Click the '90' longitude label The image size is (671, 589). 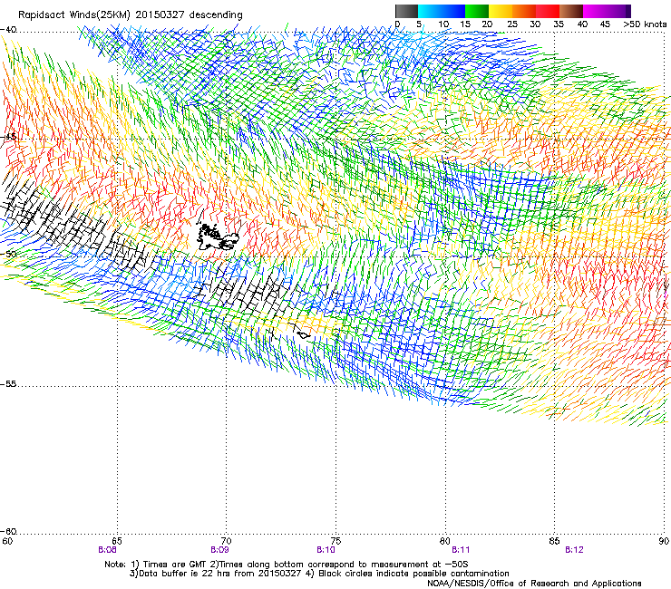click(664, 541)
